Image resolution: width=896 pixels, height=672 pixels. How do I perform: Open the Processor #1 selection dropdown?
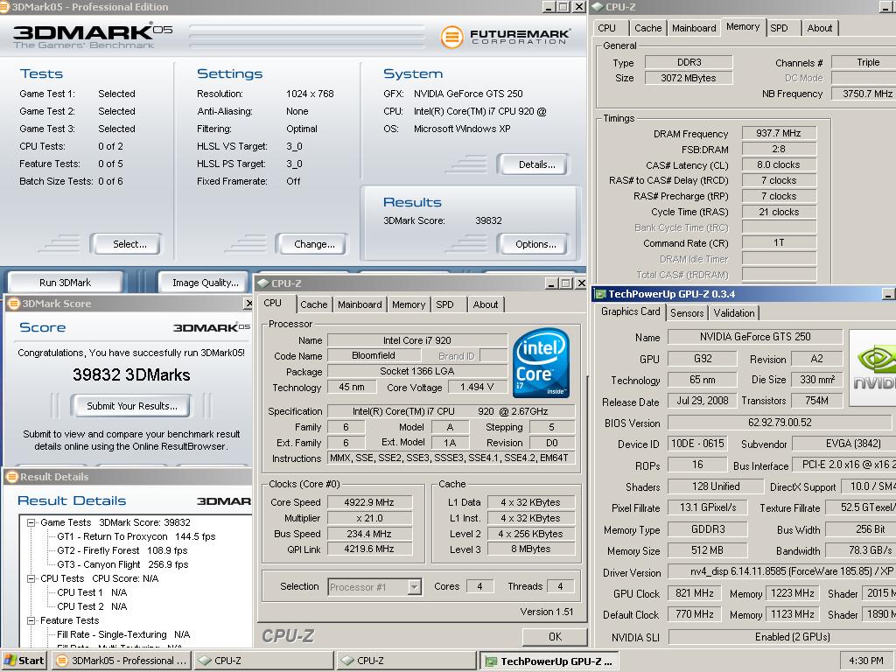(x=415, y=587)
